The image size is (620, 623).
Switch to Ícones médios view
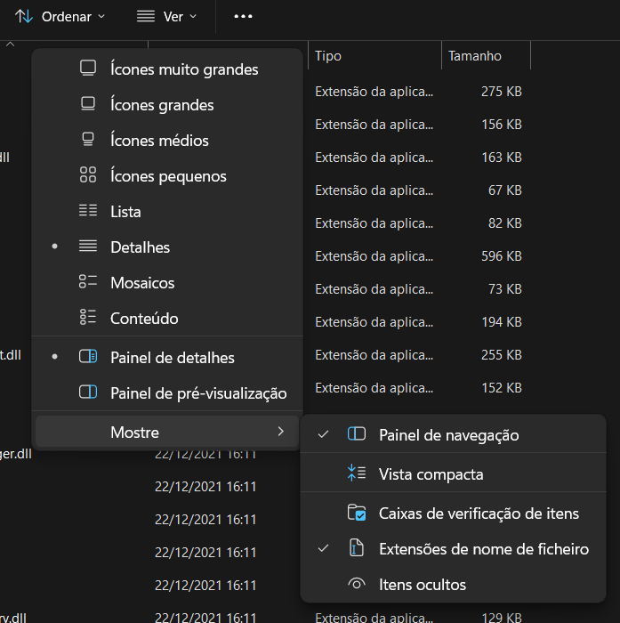tap(167, 140)
